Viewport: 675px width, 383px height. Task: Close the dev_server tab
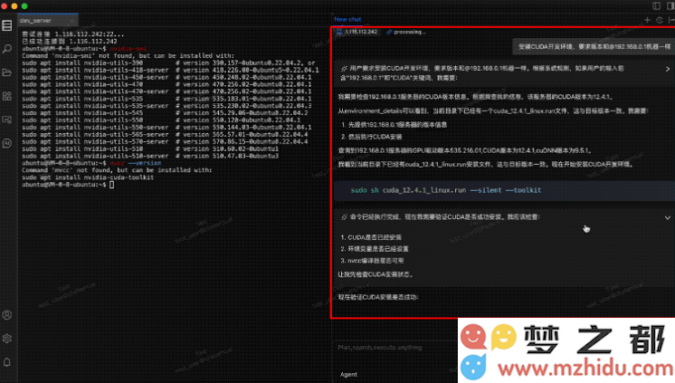coord(72,21)
